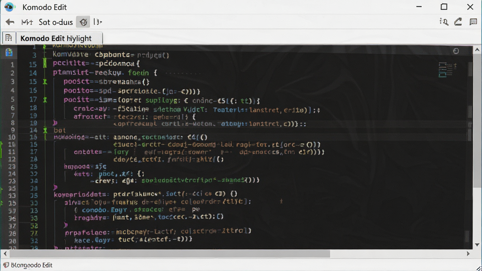Collapse the fold marker beside the pooslct line

tap(45, 82)
